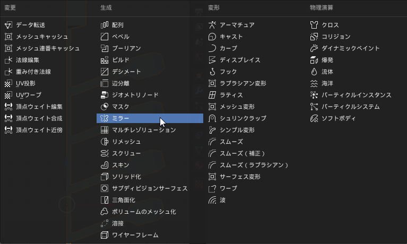The height and width of the screenshot is (244, 407).
Task: Choose UV投影 from the modify column
Action: click(x=25, y=83)
